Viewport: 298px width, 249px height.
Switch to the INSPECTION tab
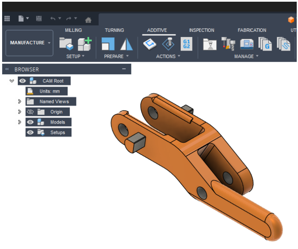pyautogui.click(x=202, y=30)
